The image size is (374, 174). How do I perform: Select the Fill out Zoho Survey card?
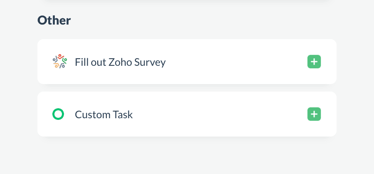click(187, 62)
